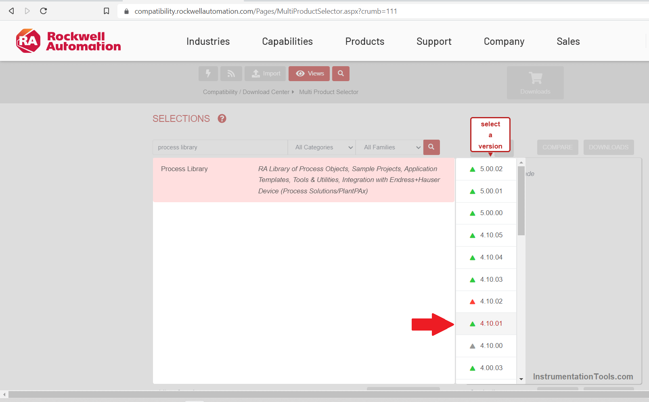Select version 4.10.00

tap(486, 346)
